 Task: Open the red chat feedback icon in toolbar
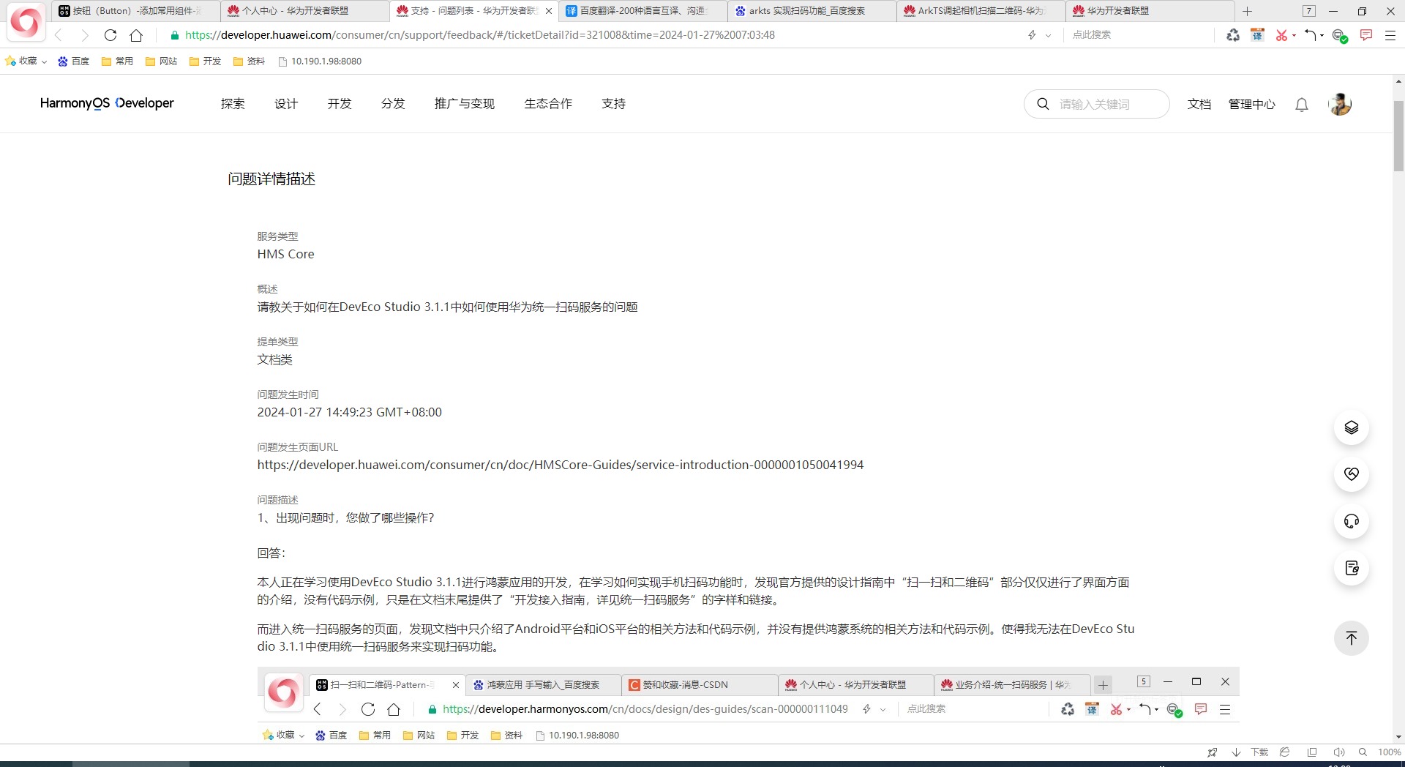pyautogui.click(x=1365, y=35)
